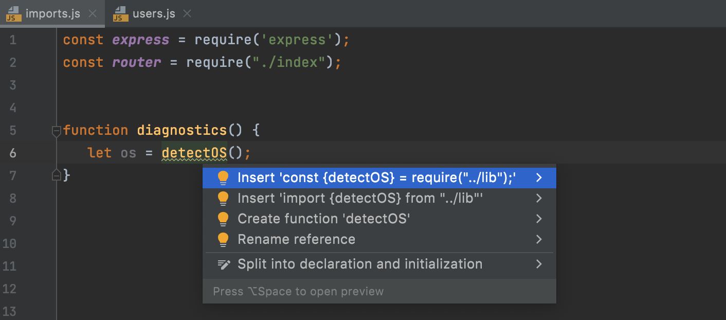The image size is (726, 320).
Task: Click lightbulb beside the 'Insert const {detectOS}' action
Action: pyautogui.click(x=223, y=177)
